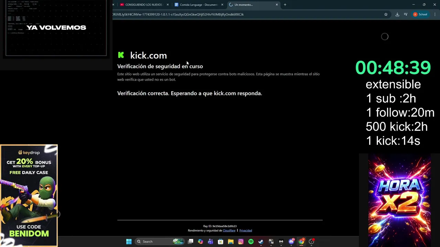This screenshot has width=440, height=247.
Task: Click the kick.com site heading
Action: click(148, 55)
